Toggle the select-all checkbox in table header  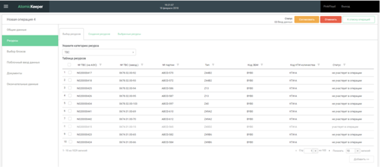click(x=69, y=64)
